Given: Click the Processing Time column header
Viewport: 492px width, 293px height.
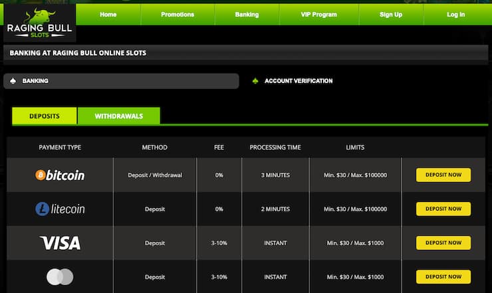Looking at the screenshot, I should coord(275,147).
